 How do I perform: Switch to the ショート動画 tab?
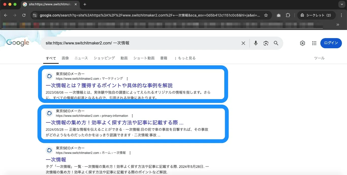pos(144,58)
